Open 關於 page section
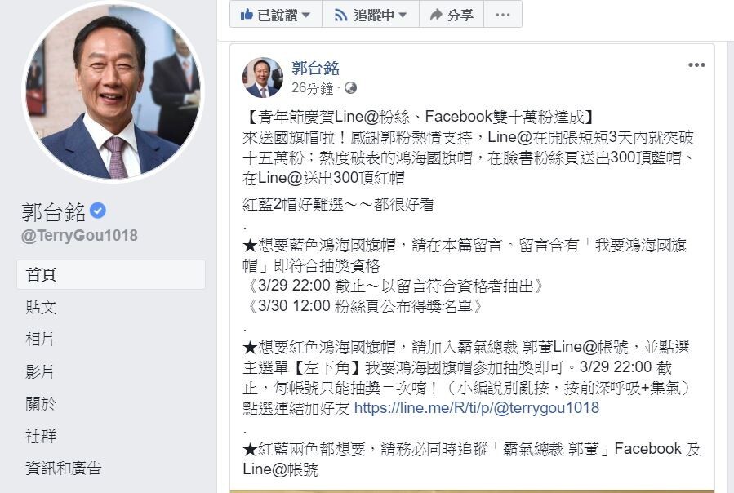 (x=41, y=403)
